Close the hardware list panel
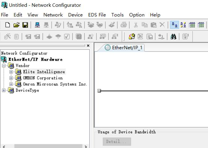The height and width of the screenshot is (148, 208). tap(88, 46)
